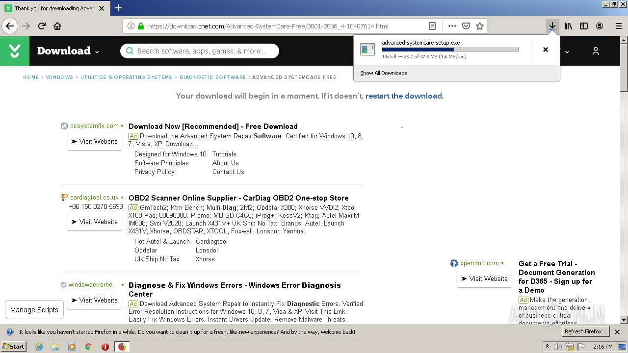The width and height of the screenshot is (628, 353).
Task: Open a new browser tab
Action: point(118,8)
